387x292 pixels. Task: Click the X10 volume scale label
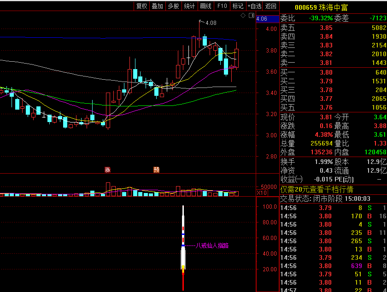262,193
